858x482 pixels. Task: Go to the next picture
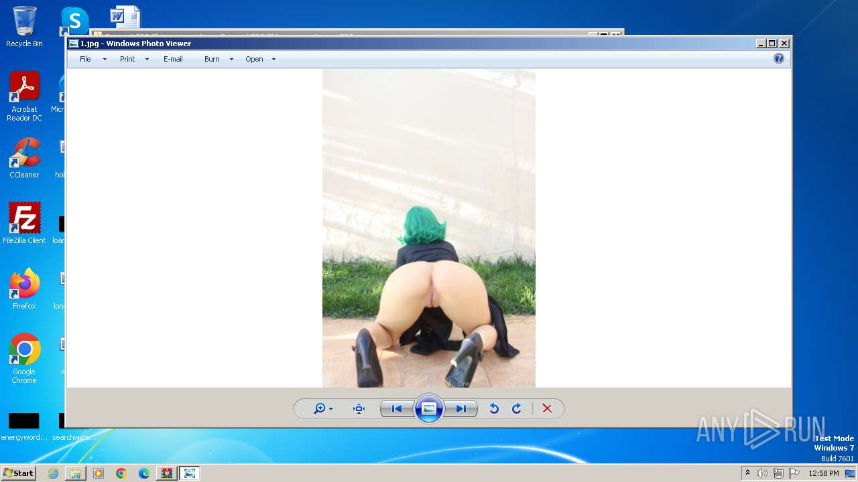(461, 408)
